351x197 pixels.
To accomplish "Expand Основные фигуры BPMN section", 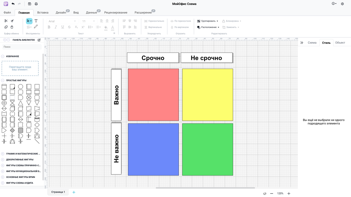I will click(3, 177).
